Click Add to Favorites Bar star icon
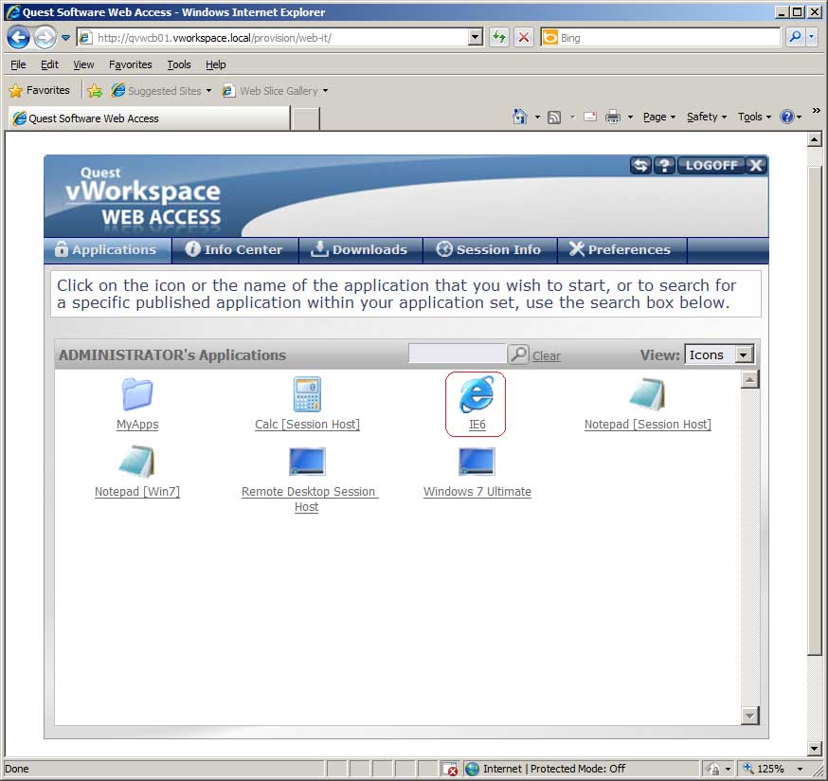This screenshot has height=781, width=828. point(95,91)
